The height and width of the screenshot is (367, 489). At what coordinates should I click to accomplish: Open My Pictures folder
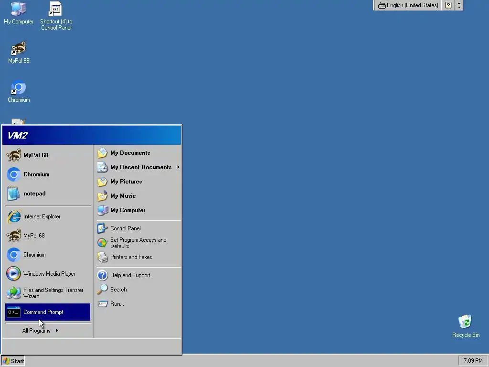click(x=138, y=182)
